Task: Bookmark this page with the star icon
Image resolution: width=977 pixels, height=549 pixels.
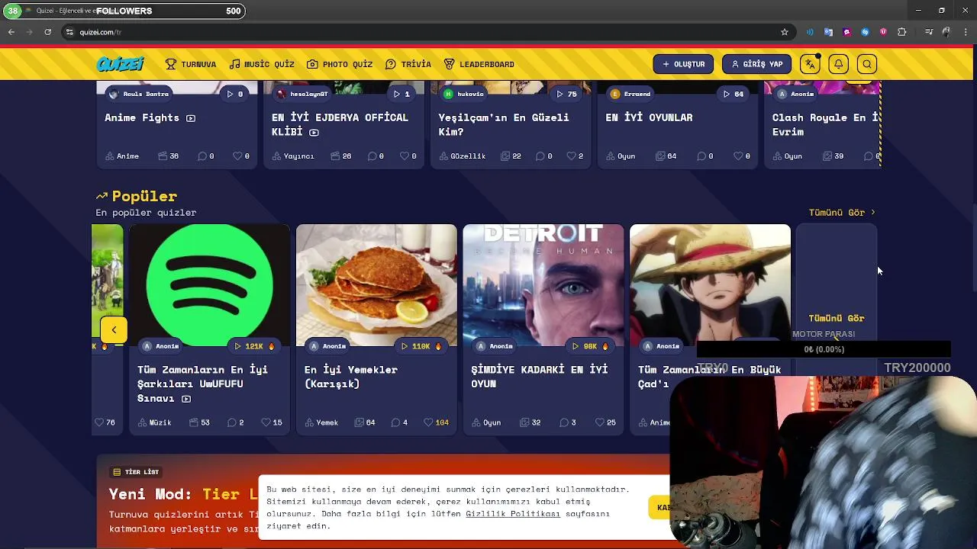Action: click(784, 32)
